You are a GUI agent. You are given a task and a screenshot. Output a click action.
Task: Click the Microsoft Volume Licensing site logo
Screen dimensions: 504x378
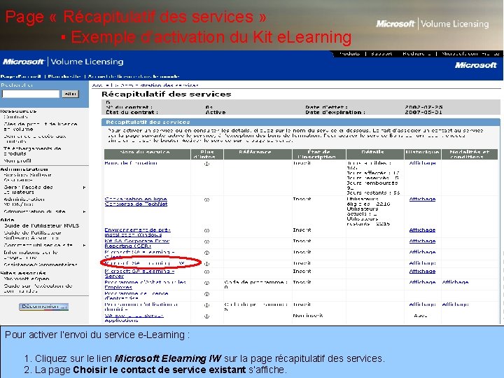(x=63, y=62)
